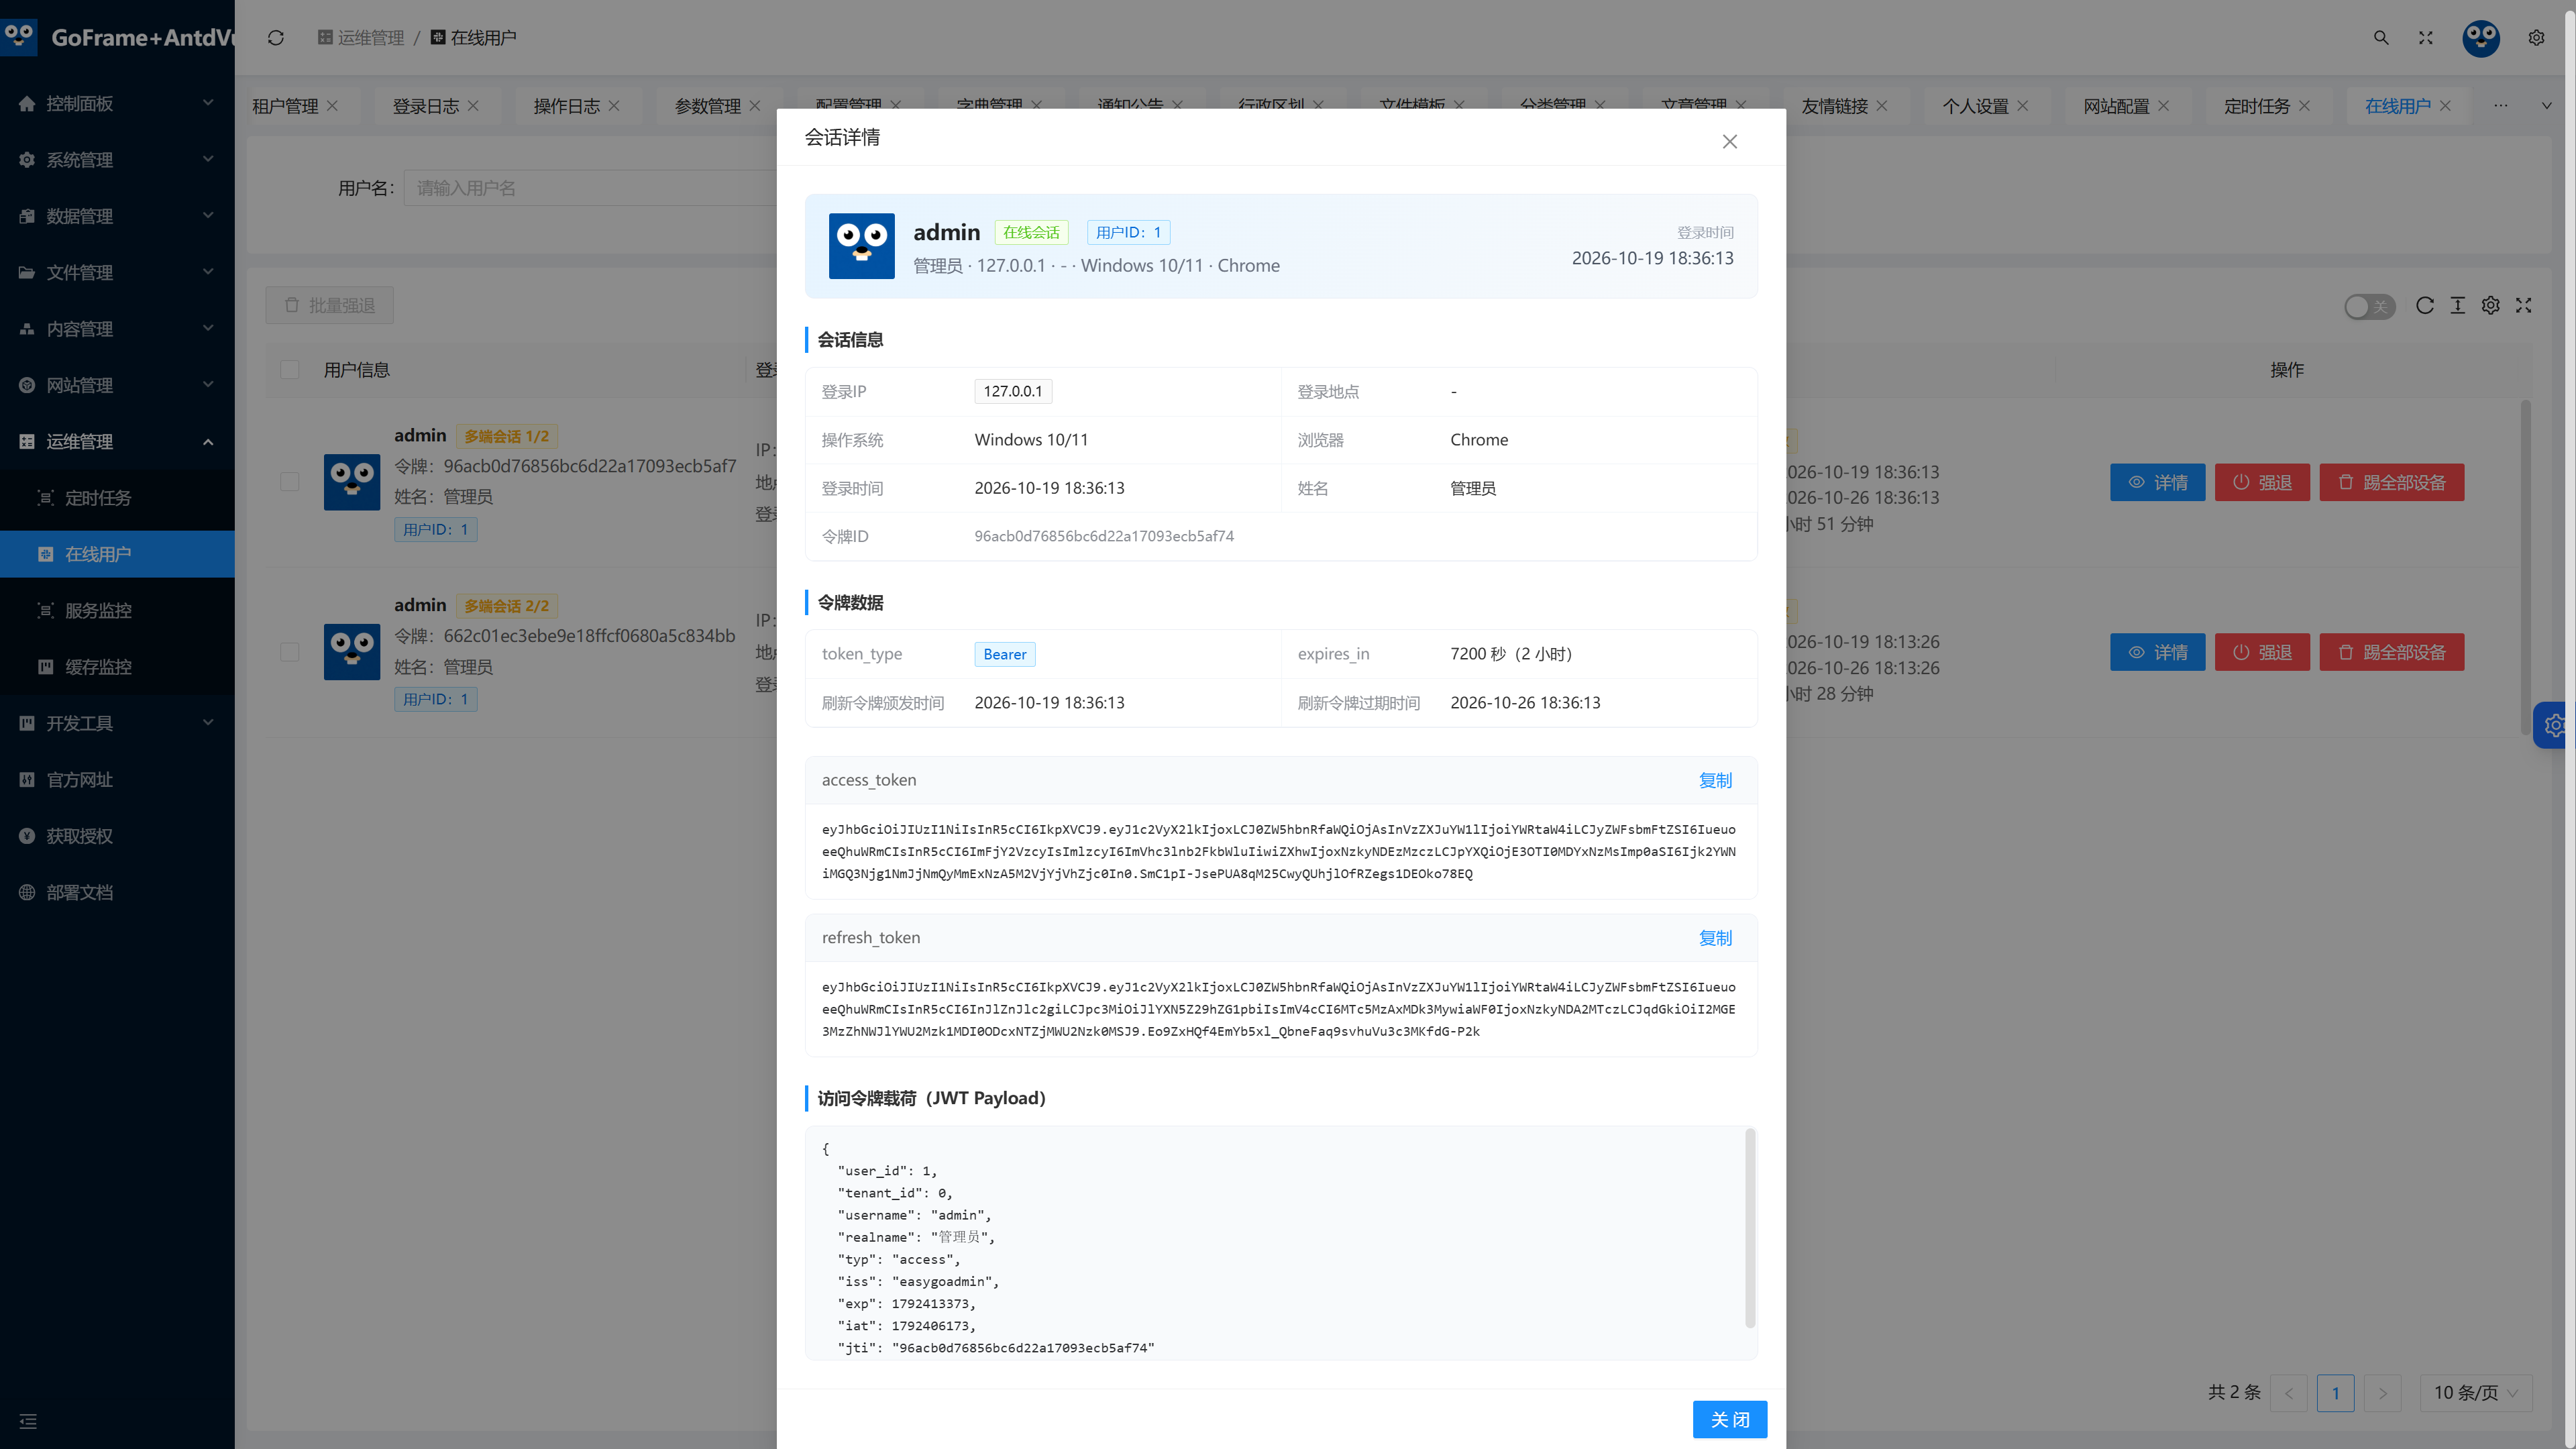
Task: Open the 10 条/页 page size dropdown
Action: [2476, 1393]
